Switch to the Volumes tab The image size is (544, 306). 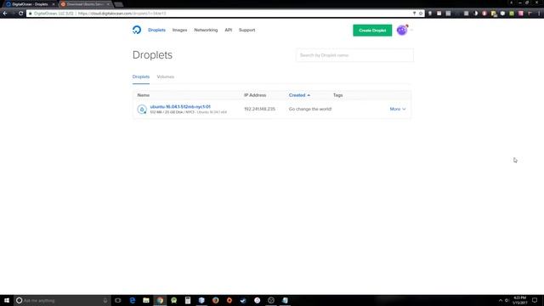point(166,76)
